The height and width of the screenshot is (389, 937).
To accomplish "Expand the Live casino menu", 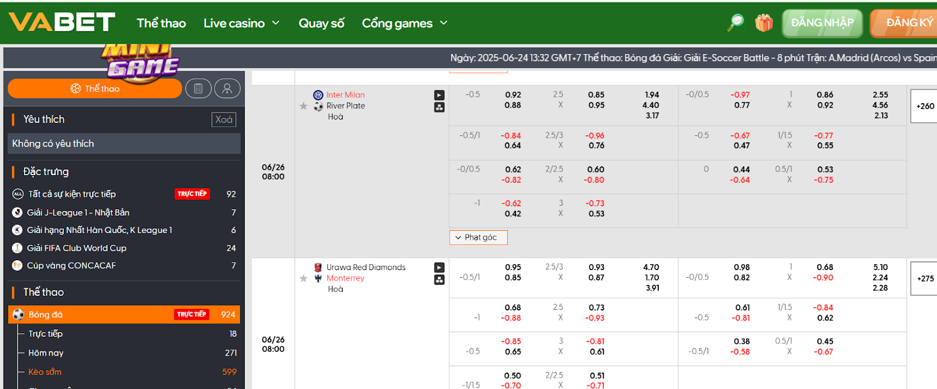I will tap(241, 23).
